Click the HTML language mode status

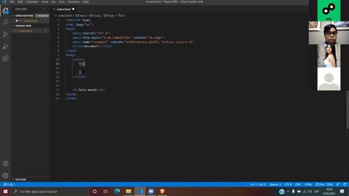308,185
